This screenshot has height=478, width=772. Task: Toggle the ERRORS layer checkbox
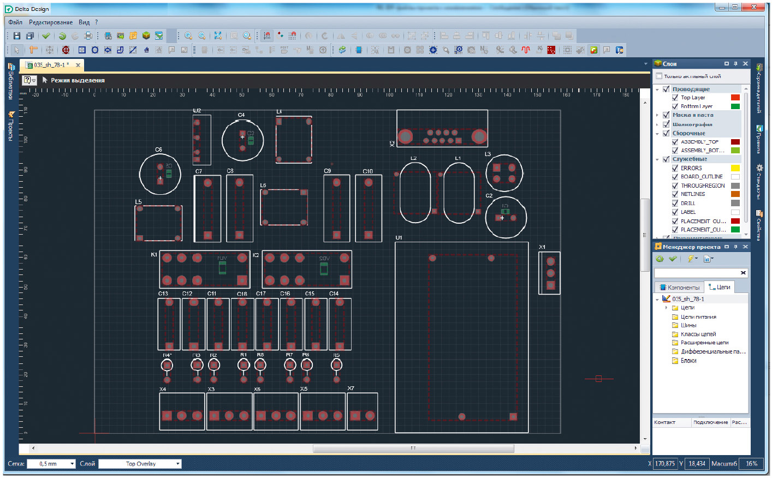[675, 168]
